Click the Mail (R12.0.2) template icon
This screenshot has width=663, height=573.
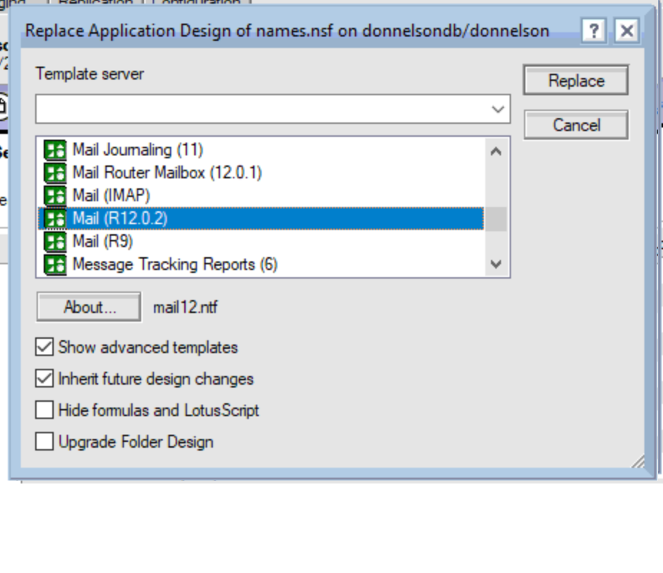pyautogui.click(x=55, y=218)
